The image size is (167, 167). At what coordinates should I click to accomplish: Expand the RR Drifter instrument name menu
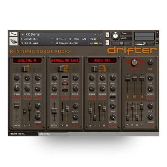23,35
